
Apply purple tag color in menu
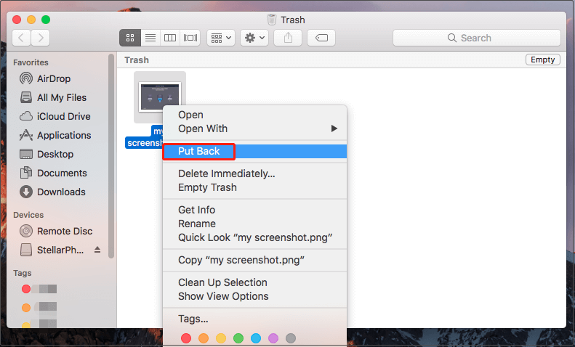point(273,338)
